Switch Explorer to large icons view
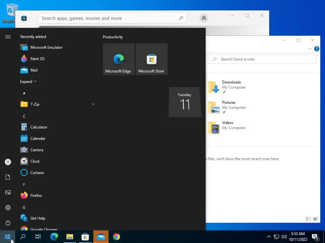 click(x=315, y=219)
